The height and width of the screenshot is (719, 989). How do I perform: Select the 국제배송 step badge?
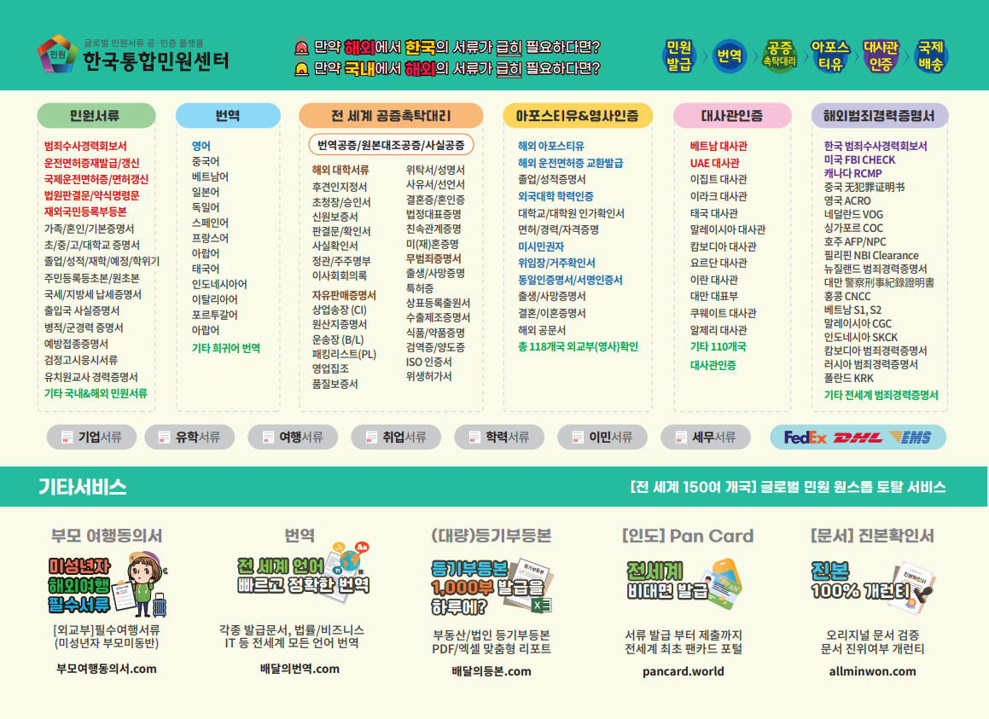[x=930, y=55]
